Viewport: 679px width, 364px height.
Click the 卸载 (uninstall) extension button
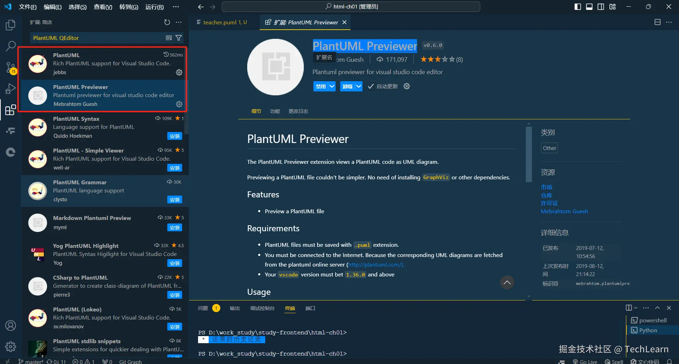(348, 86)
